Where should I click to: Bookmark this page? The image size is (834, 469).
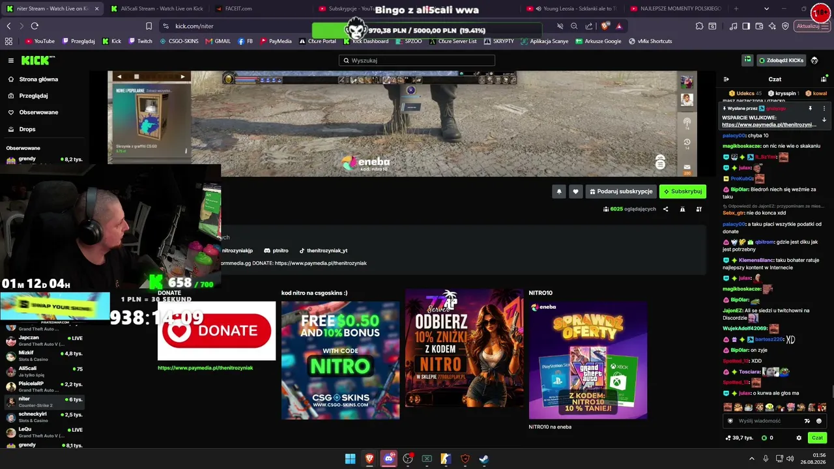pos(149,26)
